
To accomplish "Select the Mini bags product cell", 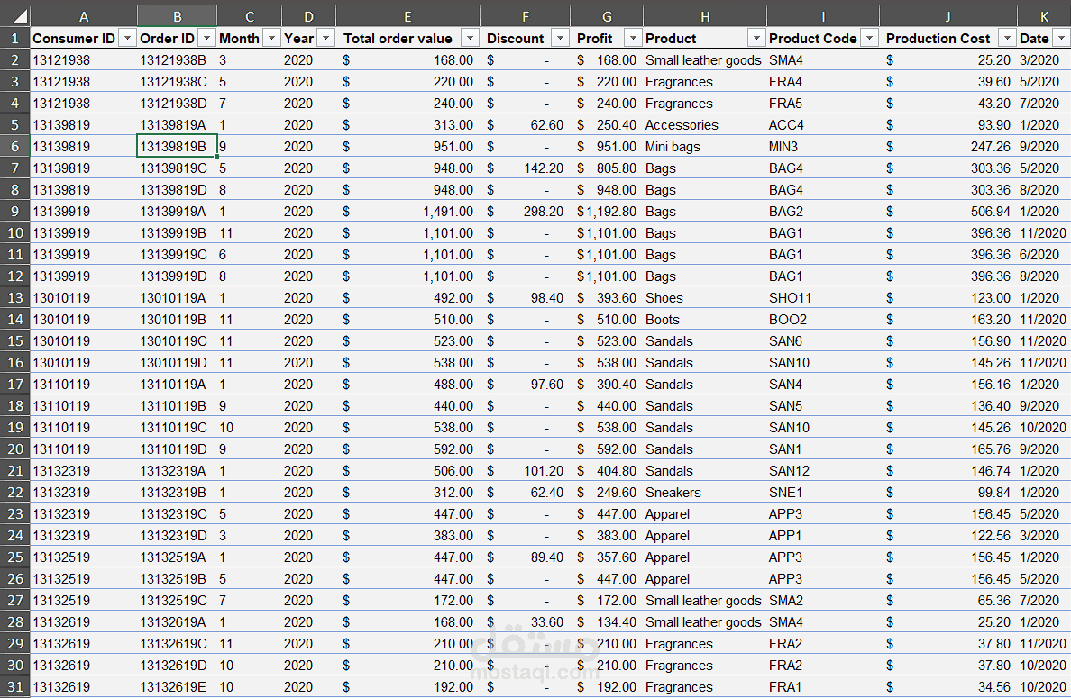I will 705,147.
